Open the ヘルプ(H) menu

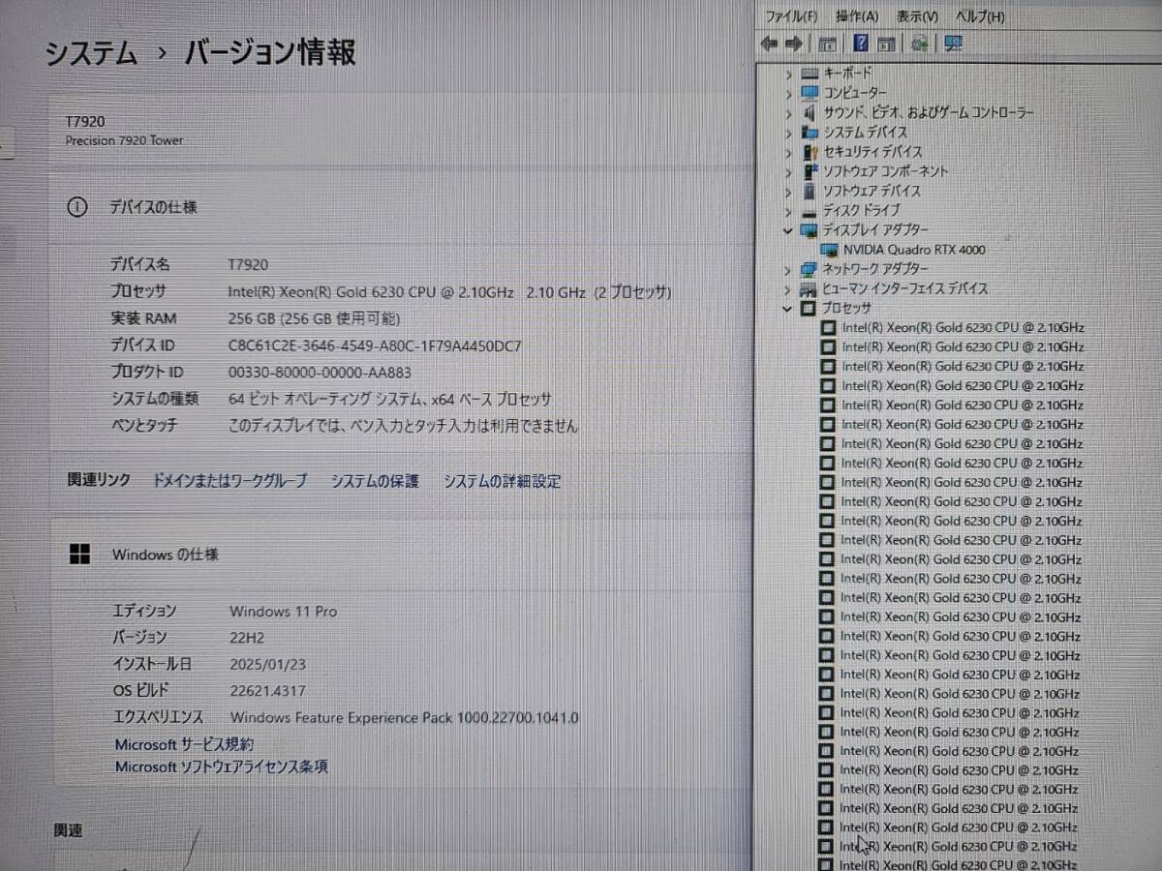pyautogui.click(x=980, y=16)
